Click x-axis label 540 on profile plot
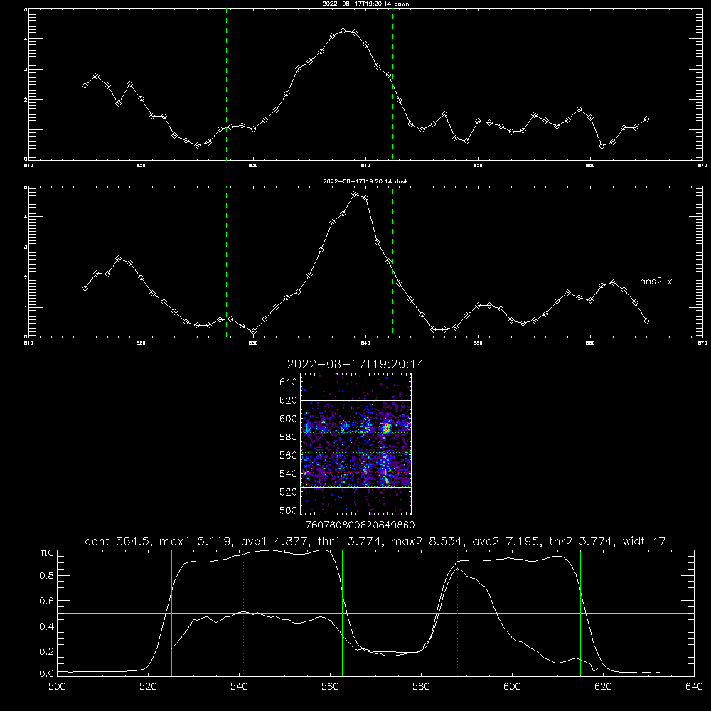The image size is (711, 711). click(x=239, y=687)
